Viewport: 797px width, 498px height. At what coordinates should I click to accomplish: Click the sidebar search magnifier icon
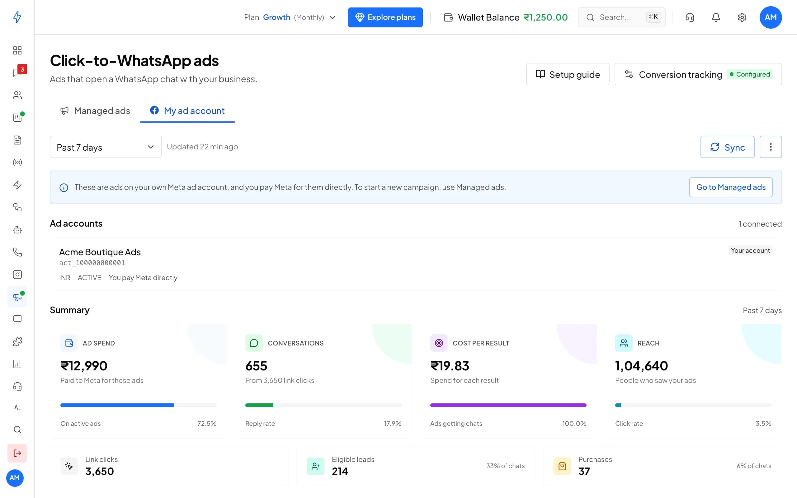coord(17,430)
